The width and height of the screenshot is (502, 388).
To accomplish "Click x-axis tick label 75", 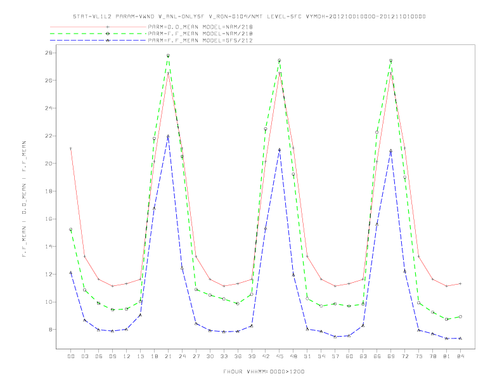I will tap(419, 356).
